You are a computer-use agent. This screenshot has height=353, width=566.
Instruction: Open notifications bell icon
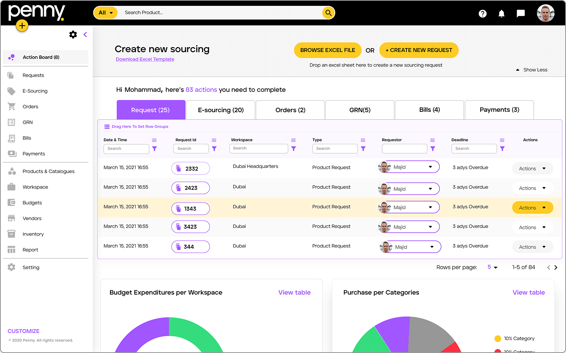coord(502,14)
